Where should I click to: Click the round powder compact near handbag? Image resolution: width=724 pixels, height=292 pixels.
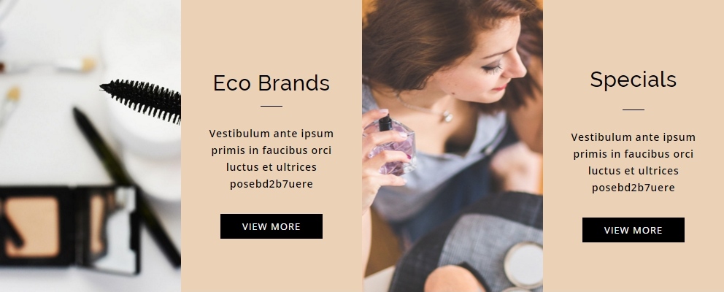click(x=523, y=265)
